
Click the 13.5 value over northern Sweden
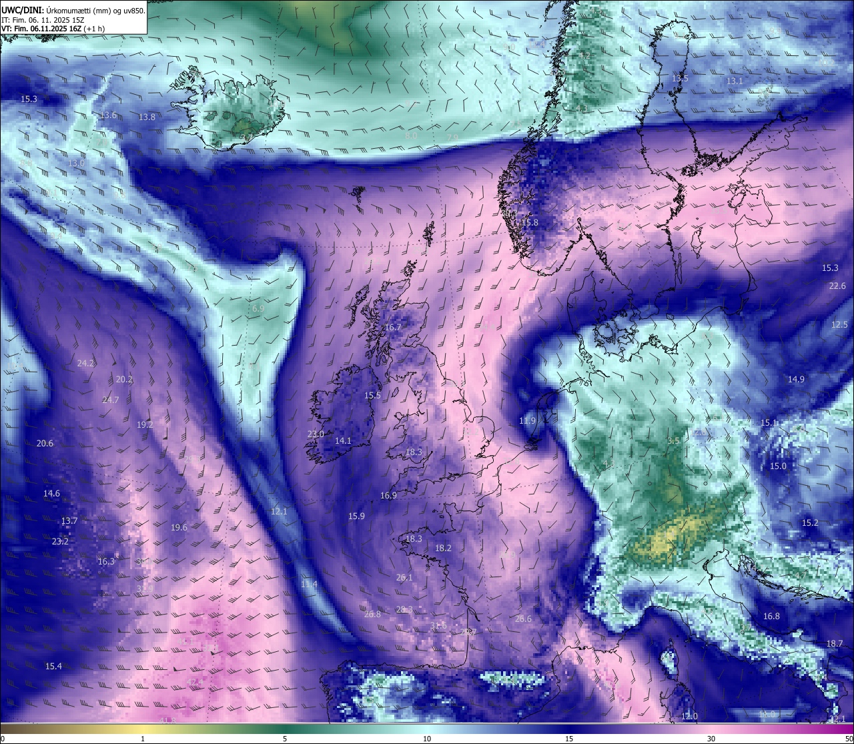point(680,79)
